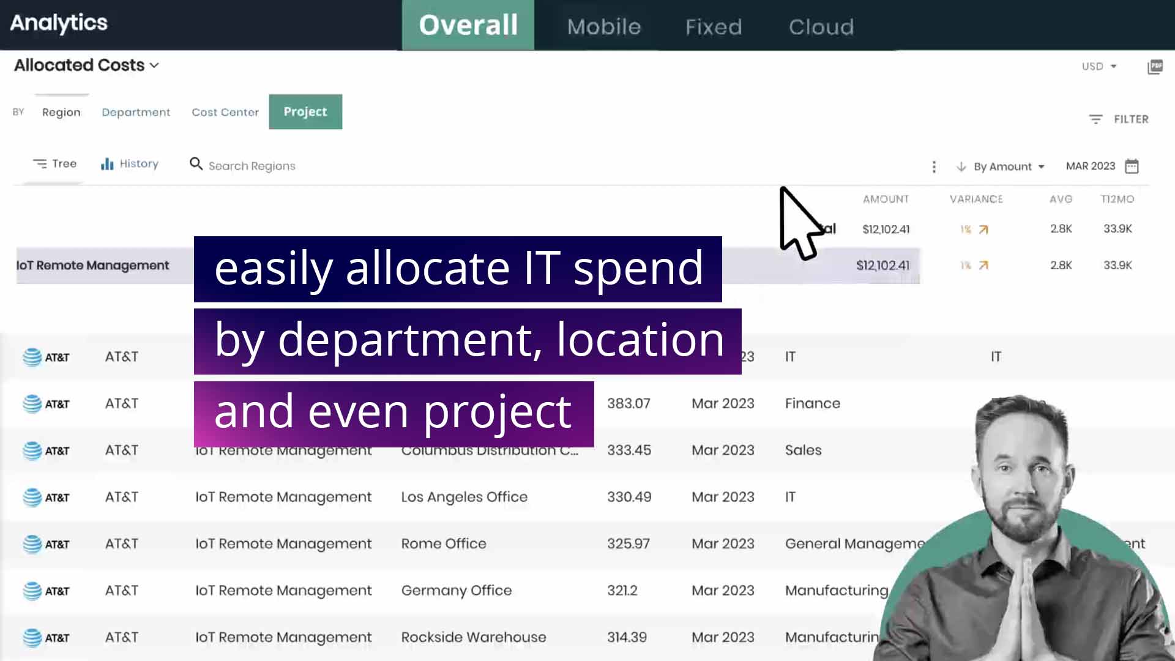Open the By Amount sort dropdown
The height and width of the screenshot is (661, 1175).
1009,166
